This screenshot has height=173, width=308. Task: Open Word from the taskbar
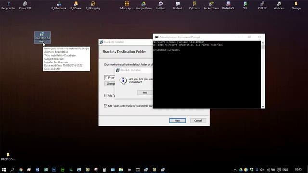point(38,170)
